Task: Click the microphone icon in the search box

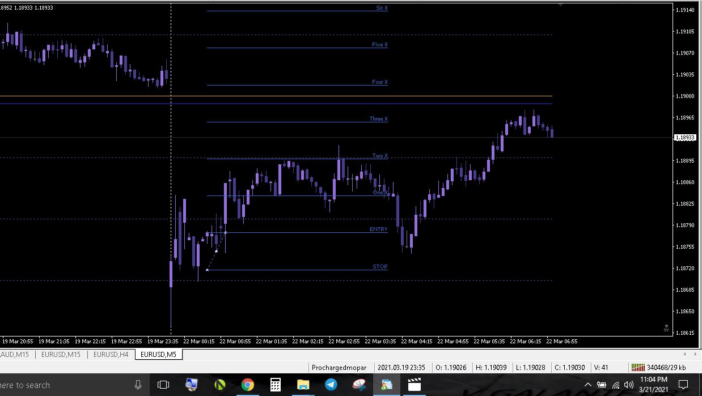Action: [138, 385]
